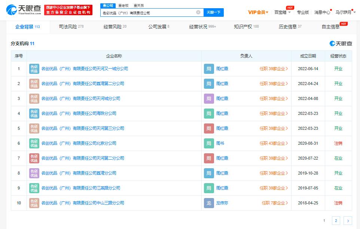The height and width of the screenshot is (229, 360).
Task: Switch to 经营状况 tab
Action: coord(202,27)
